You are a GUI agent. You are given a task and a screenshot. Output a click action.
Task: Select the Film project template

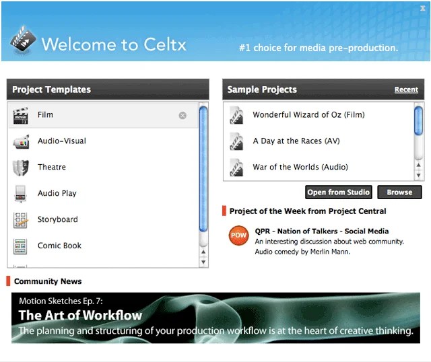[x=103, y=115]
